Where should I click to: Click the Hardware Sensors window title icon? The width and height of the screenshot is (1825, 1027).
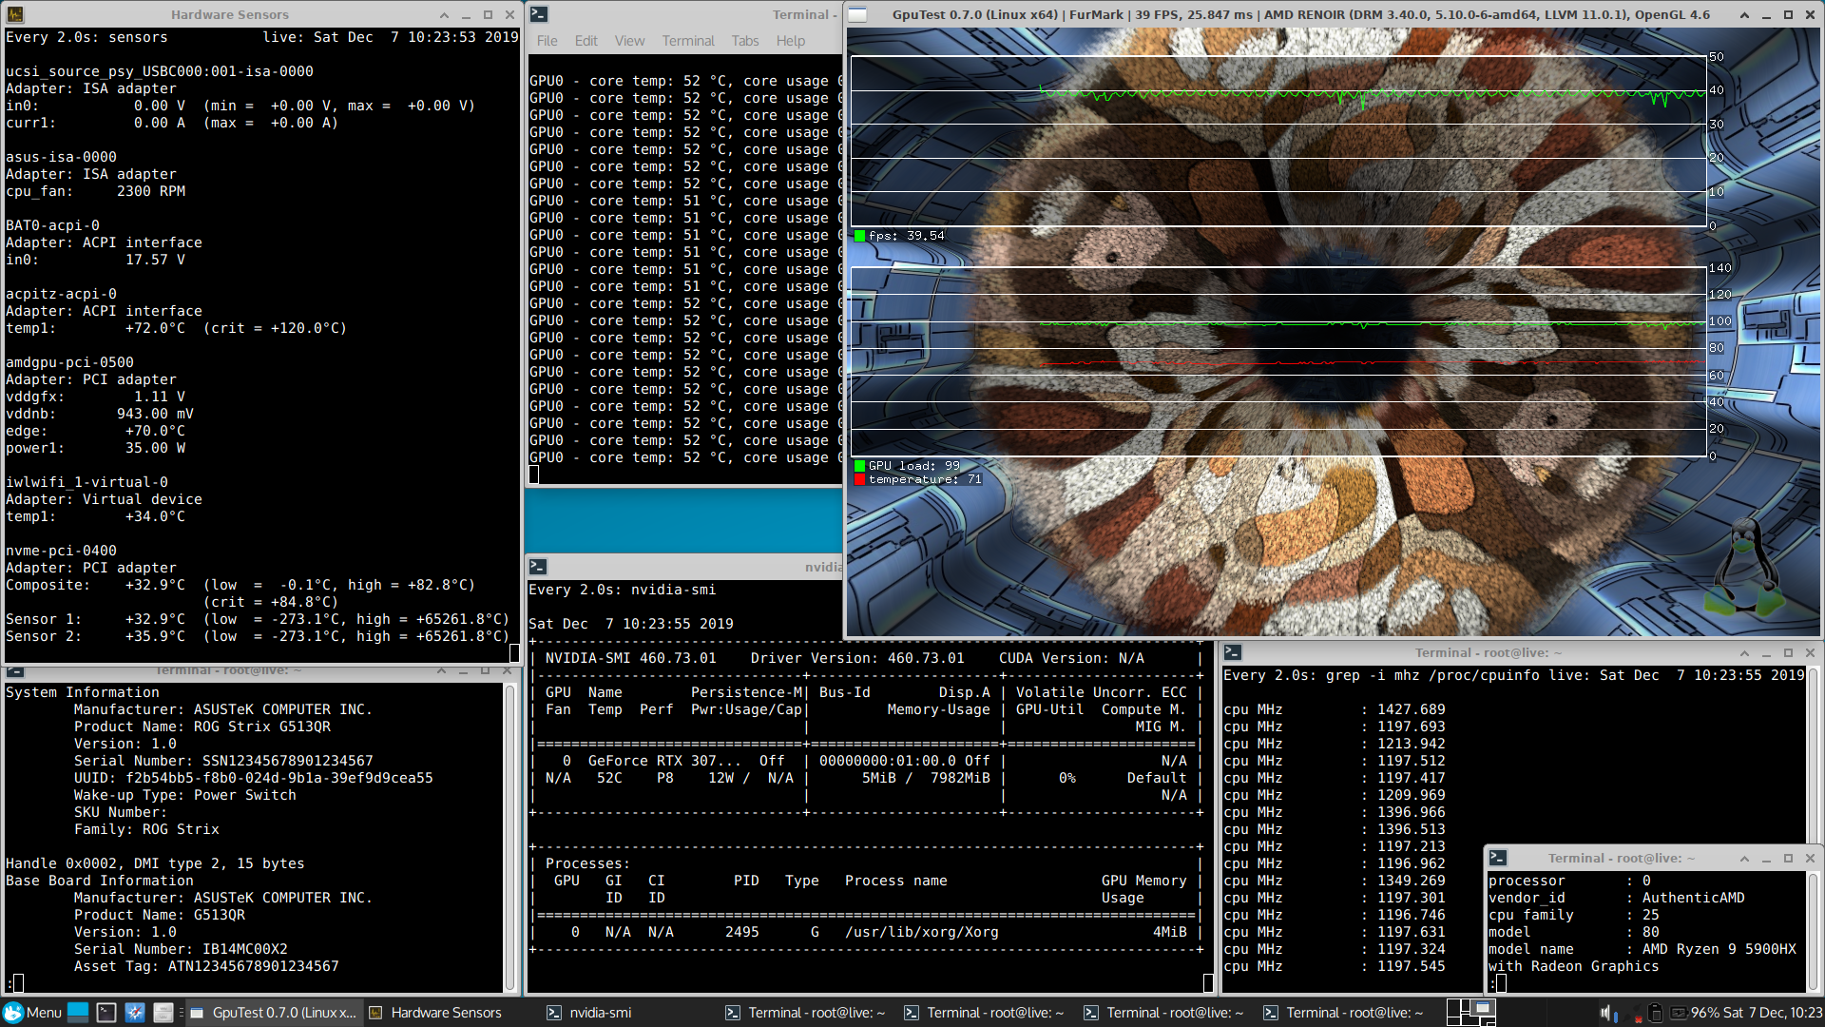(15, 14)
